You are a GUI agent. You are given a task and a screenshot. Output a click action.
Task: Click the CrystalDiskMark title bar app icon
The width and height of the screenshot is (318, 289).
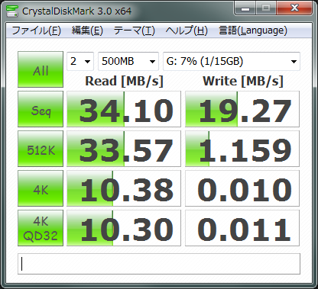coord(11,11)
